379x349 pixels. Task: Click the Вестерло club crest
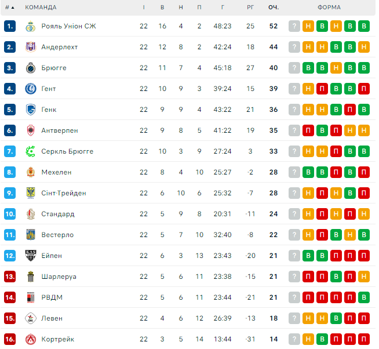31,235
